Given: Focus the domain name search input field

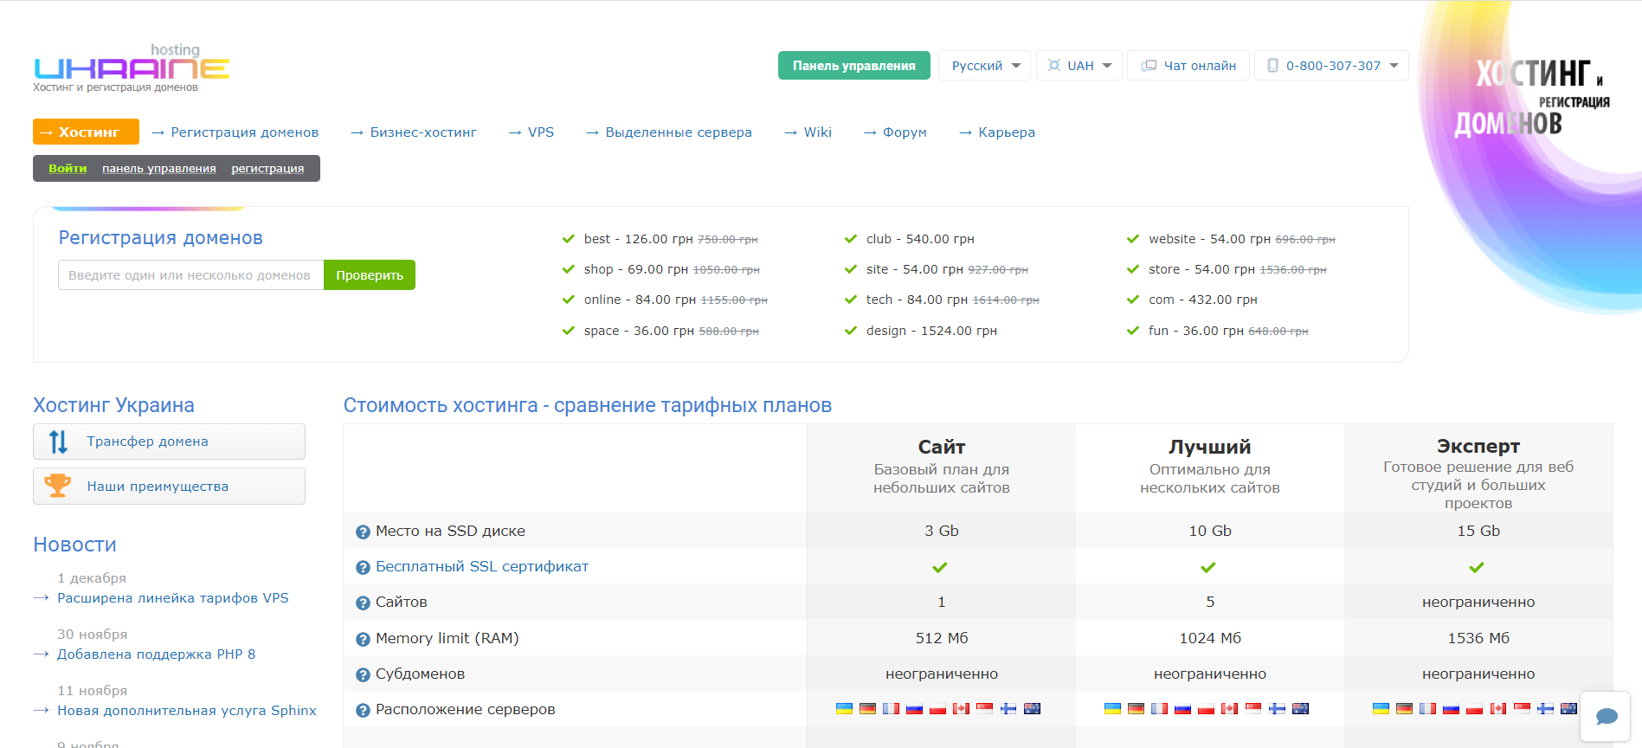Looking at the screenshot, I should pos(190,275).
